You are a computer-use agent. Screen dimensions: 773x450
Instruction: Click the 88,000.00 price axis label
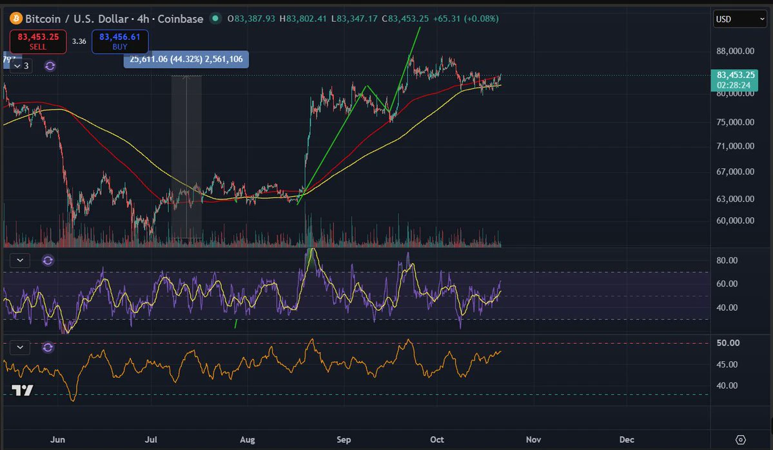(x=735, y=52)
